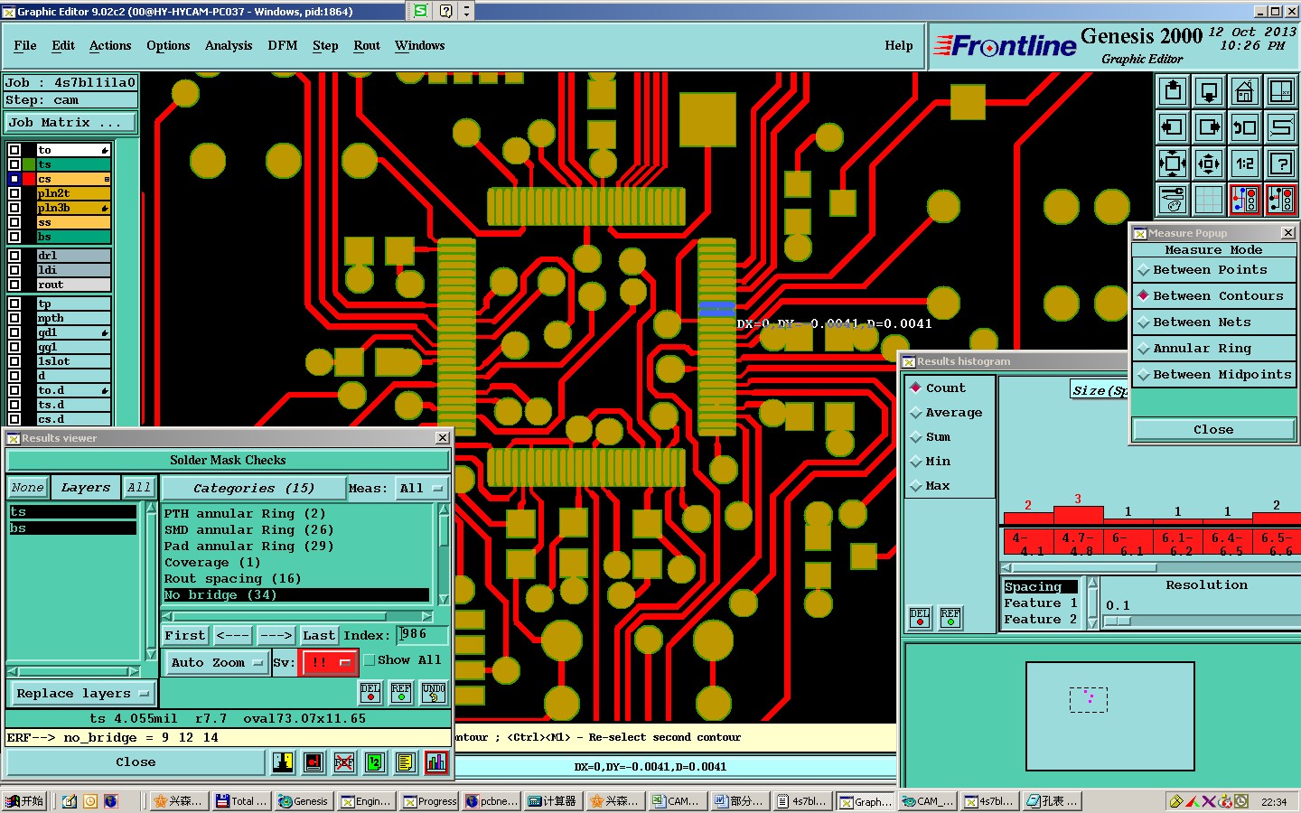
Task: Toggle visibility checkbox for layer to
Action: click(14, 150)
